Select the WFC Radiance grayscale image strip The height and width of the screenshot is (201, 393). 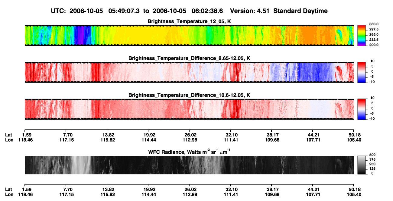189,165
